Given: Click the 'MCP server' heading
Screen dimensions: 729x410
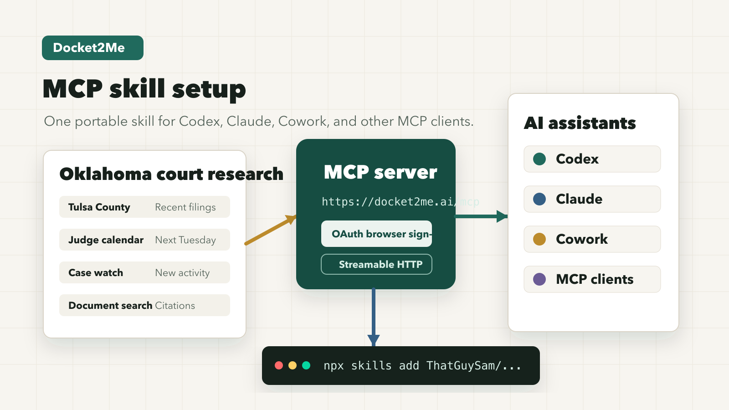Looking at the screenshot, I should point(380,172).
